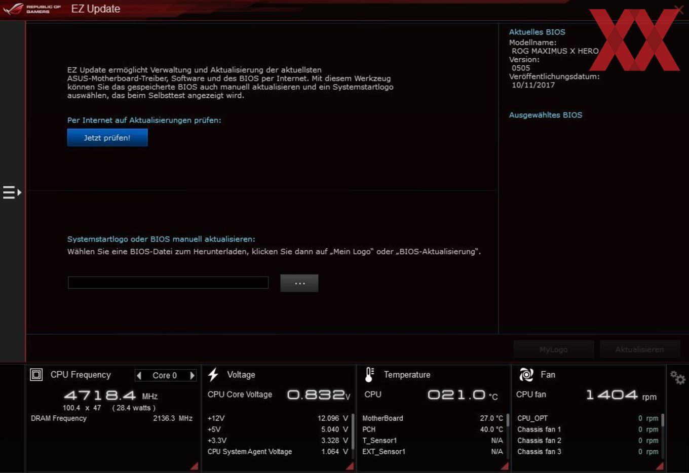Screen dimensions: 689x473
Task: Expand Voltage panel corner triangle
Action: click(350, 466)
